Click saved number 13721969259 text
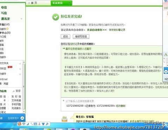This screenshot has width=168, height=130. (75, 106)
